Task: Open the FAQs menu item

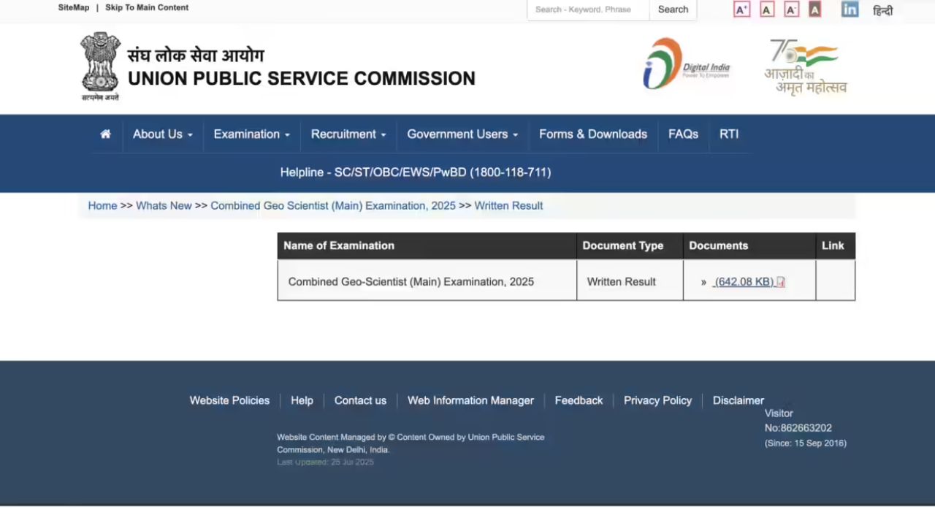Action: [x=683, y=134]
